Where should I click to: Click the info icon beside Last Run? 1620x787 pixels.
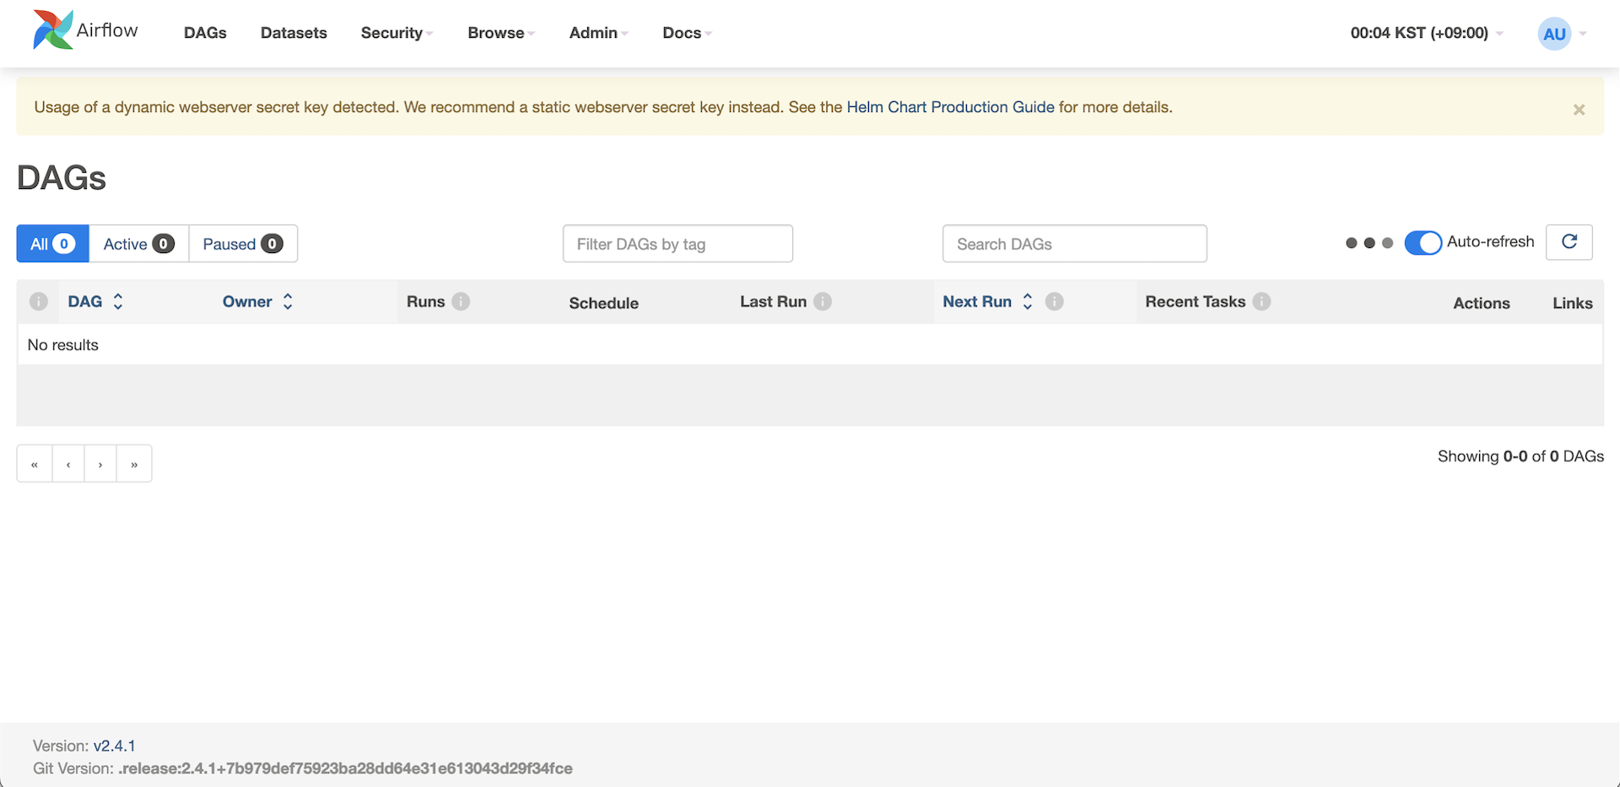pos(823,301)
